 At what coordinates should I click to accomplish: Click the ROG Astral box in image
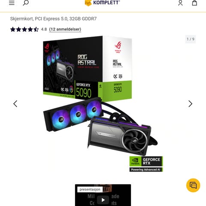point(88,68)
